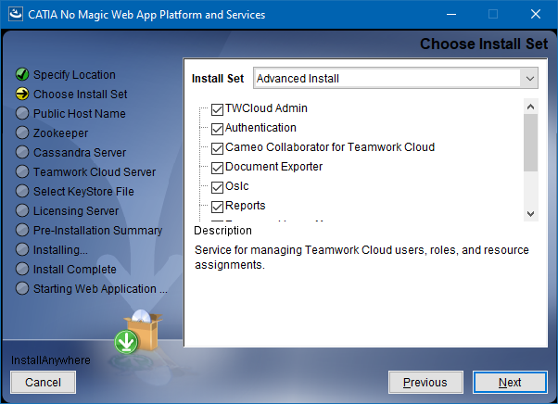Uncheck the Document Exporter component
Screen dimensions: 558x404
click(218, 168)
